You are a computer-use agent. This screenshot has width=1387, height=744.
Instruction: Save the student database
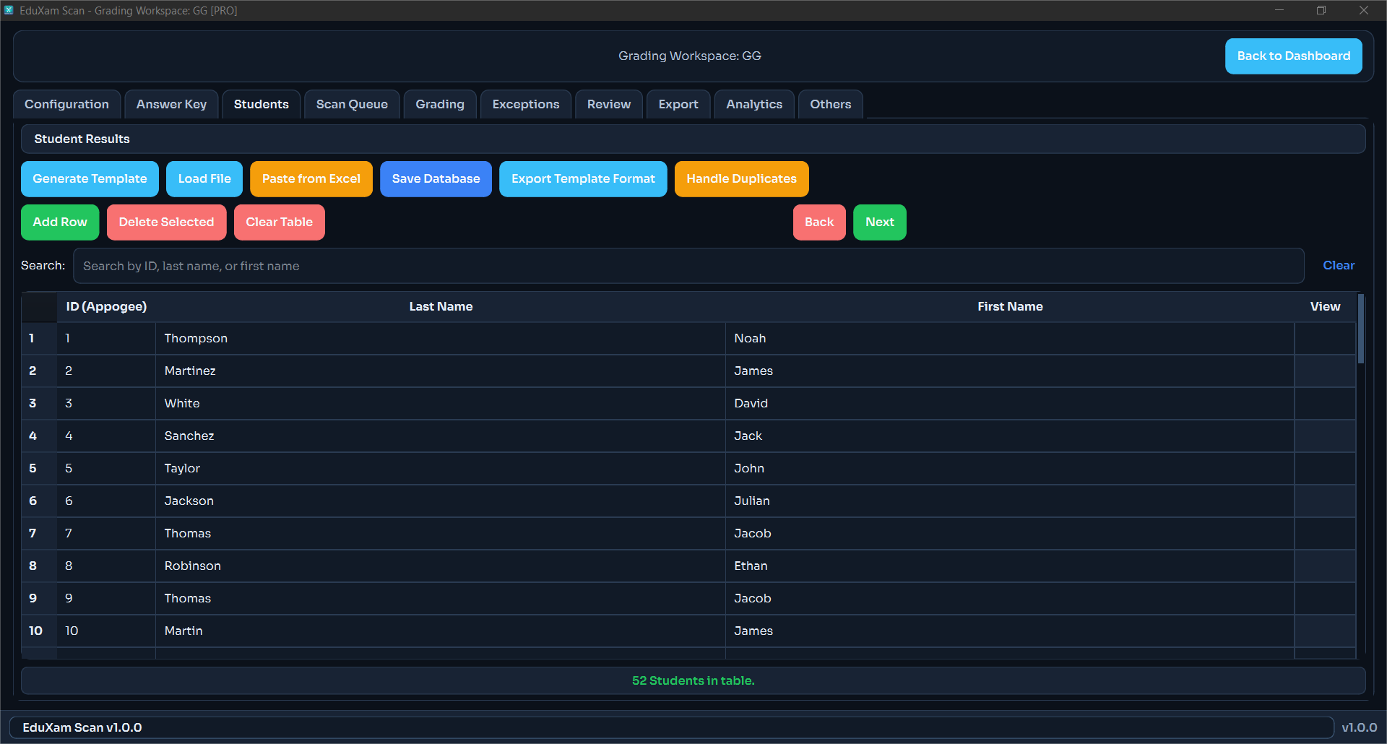436,179
